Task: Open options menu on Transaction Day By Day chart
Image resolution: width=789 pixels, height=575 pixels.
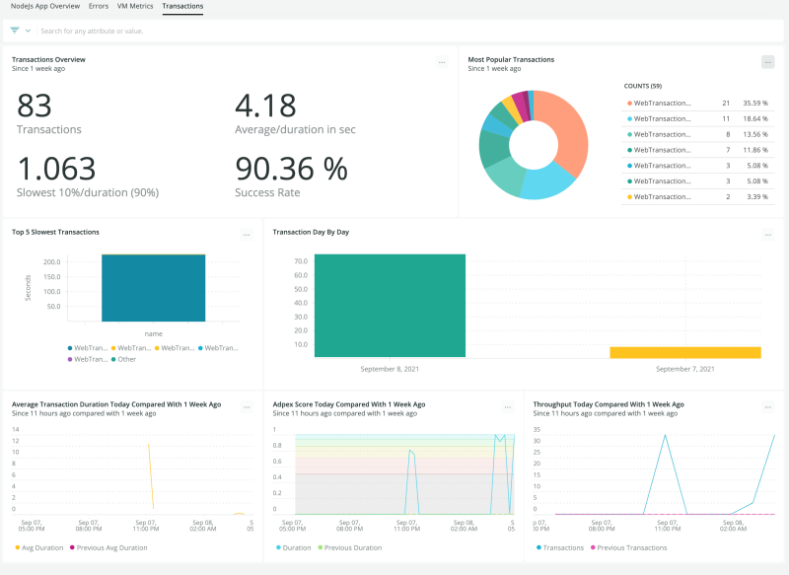Action: point(768,234)
